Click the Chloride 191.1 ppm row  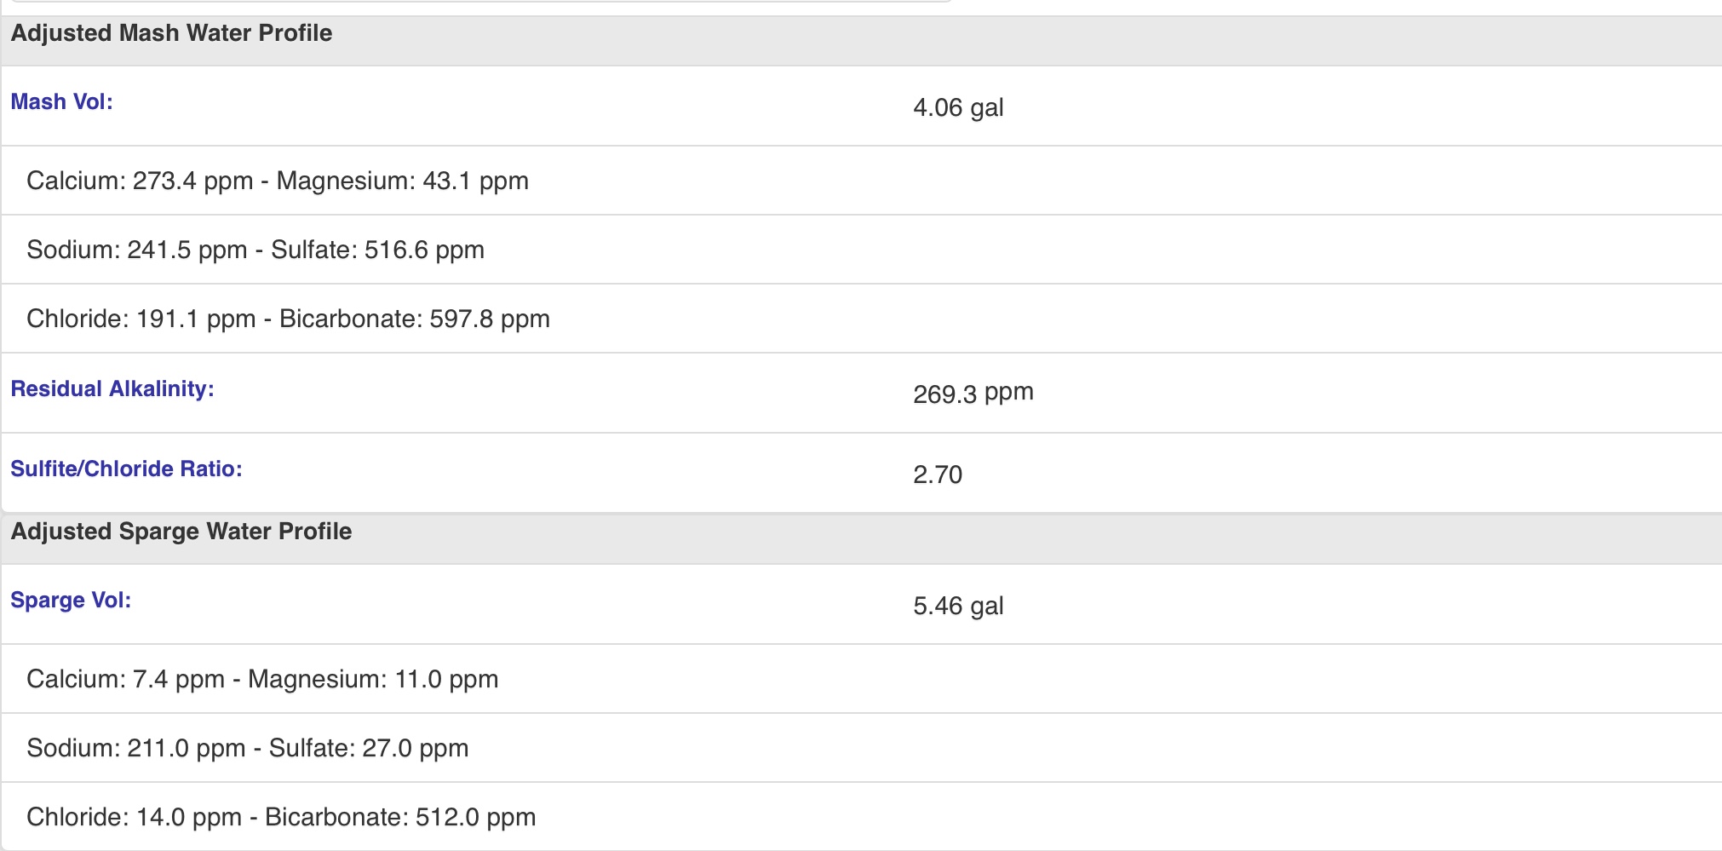[x=861, y=319]
